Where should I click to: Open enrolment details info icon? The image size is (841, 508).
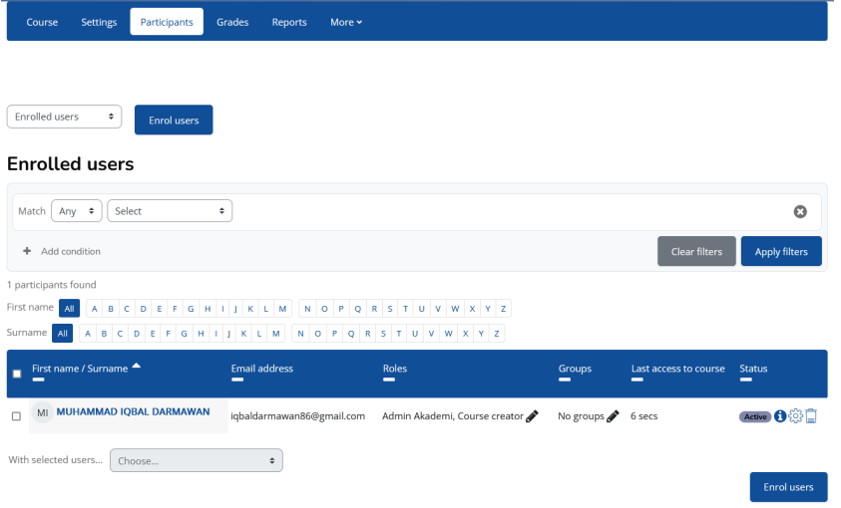pyautogui.click(x=780, y=416)
